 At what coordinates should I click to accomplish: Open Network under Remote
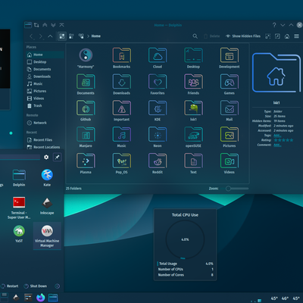pyautogui.click(x=45, y=123)
